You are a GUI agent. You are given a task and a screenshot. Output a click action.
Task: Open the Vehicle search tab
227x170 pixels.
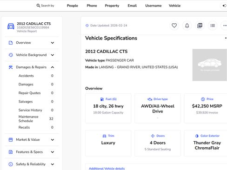point(174,6)
